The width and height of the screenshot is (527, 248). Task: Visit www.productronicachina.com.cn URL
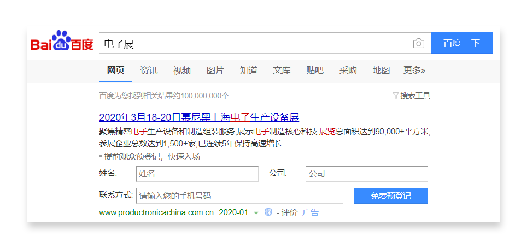pos(156,212)
